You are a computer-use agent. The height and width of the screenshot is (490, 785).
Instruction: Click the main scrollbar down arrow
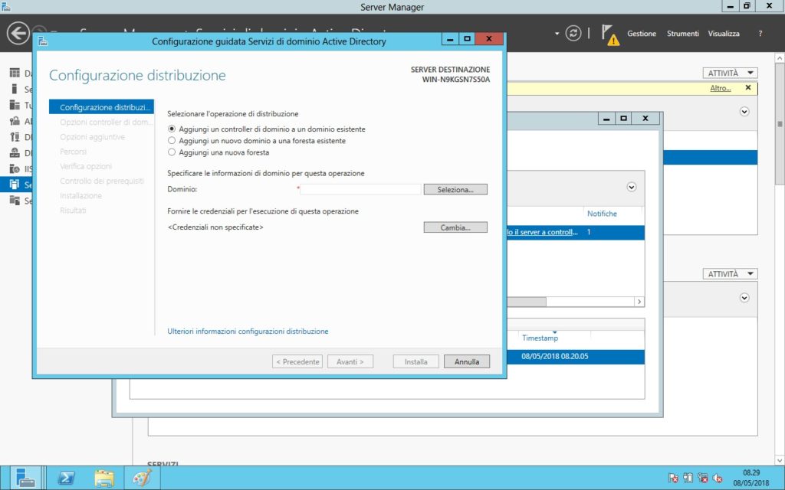click(780, 460)
